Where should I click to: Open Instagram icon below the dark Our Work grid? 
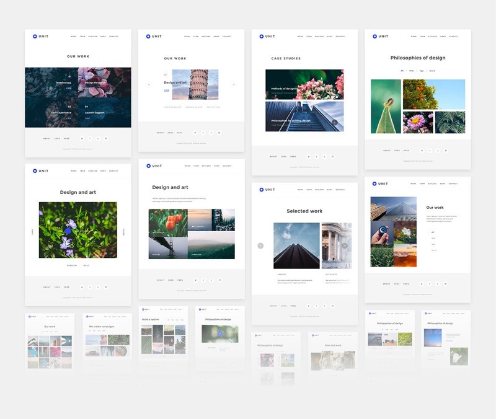[106, 138]
